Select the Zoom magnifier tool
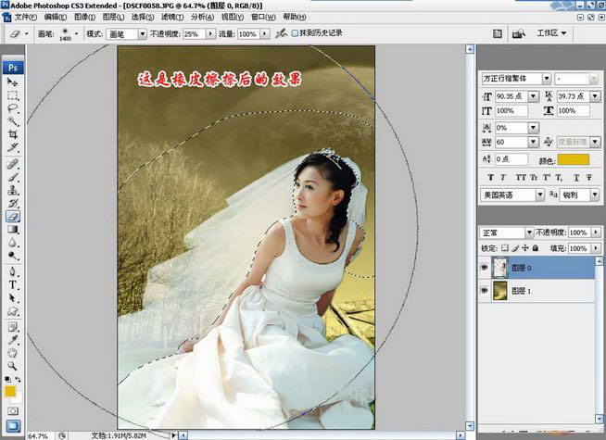The width and height of the screenshot is (606, 440). coord(13,365)
